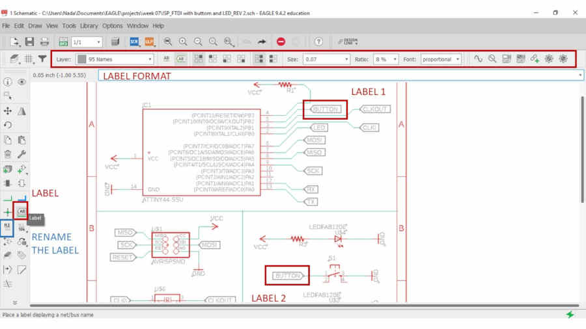Select the Label tool in the sidebar
The height and width of the screenshot is (329, 586).
pos(21,212)
